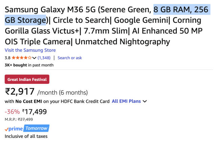This screenshot has height=141, width=216.
Task: Open the All EMI Plans link
Action: 127,101
